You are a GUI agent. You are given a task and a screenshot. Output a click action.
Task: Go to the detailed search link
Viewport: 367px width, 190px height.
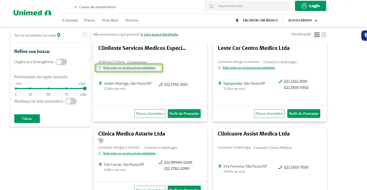coord(160,34)
